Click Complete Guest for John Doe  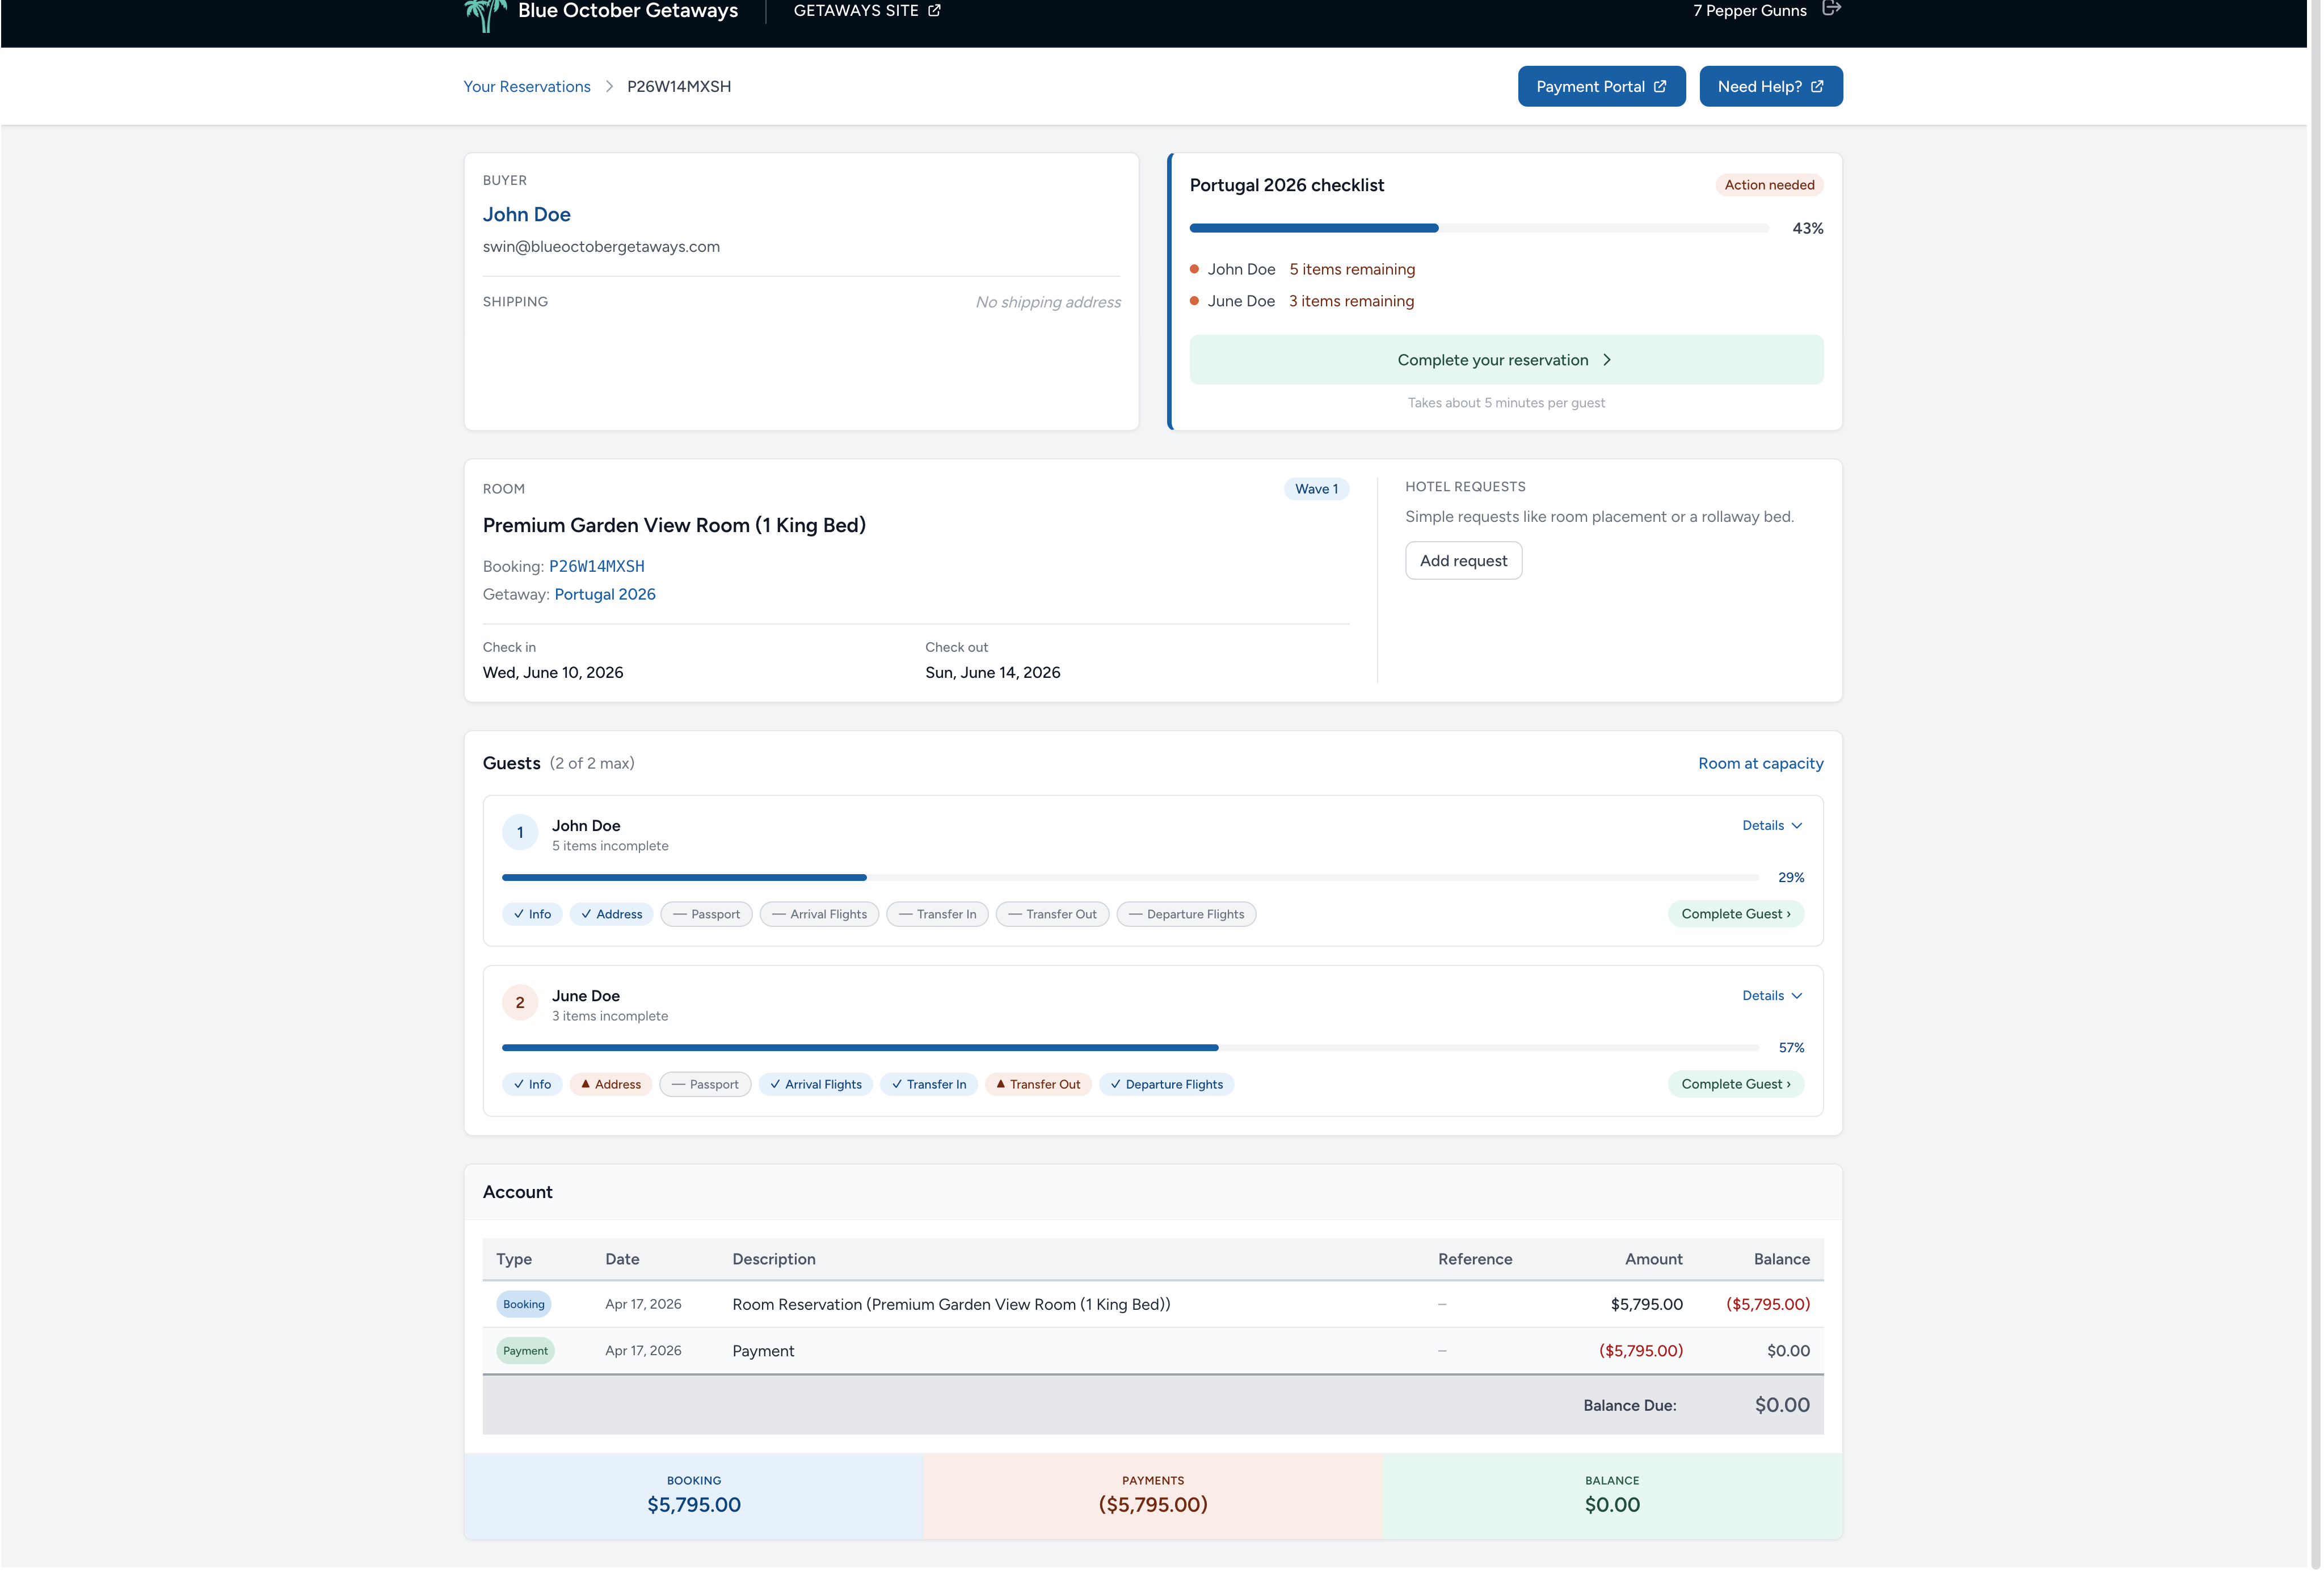coord(1735,914)
